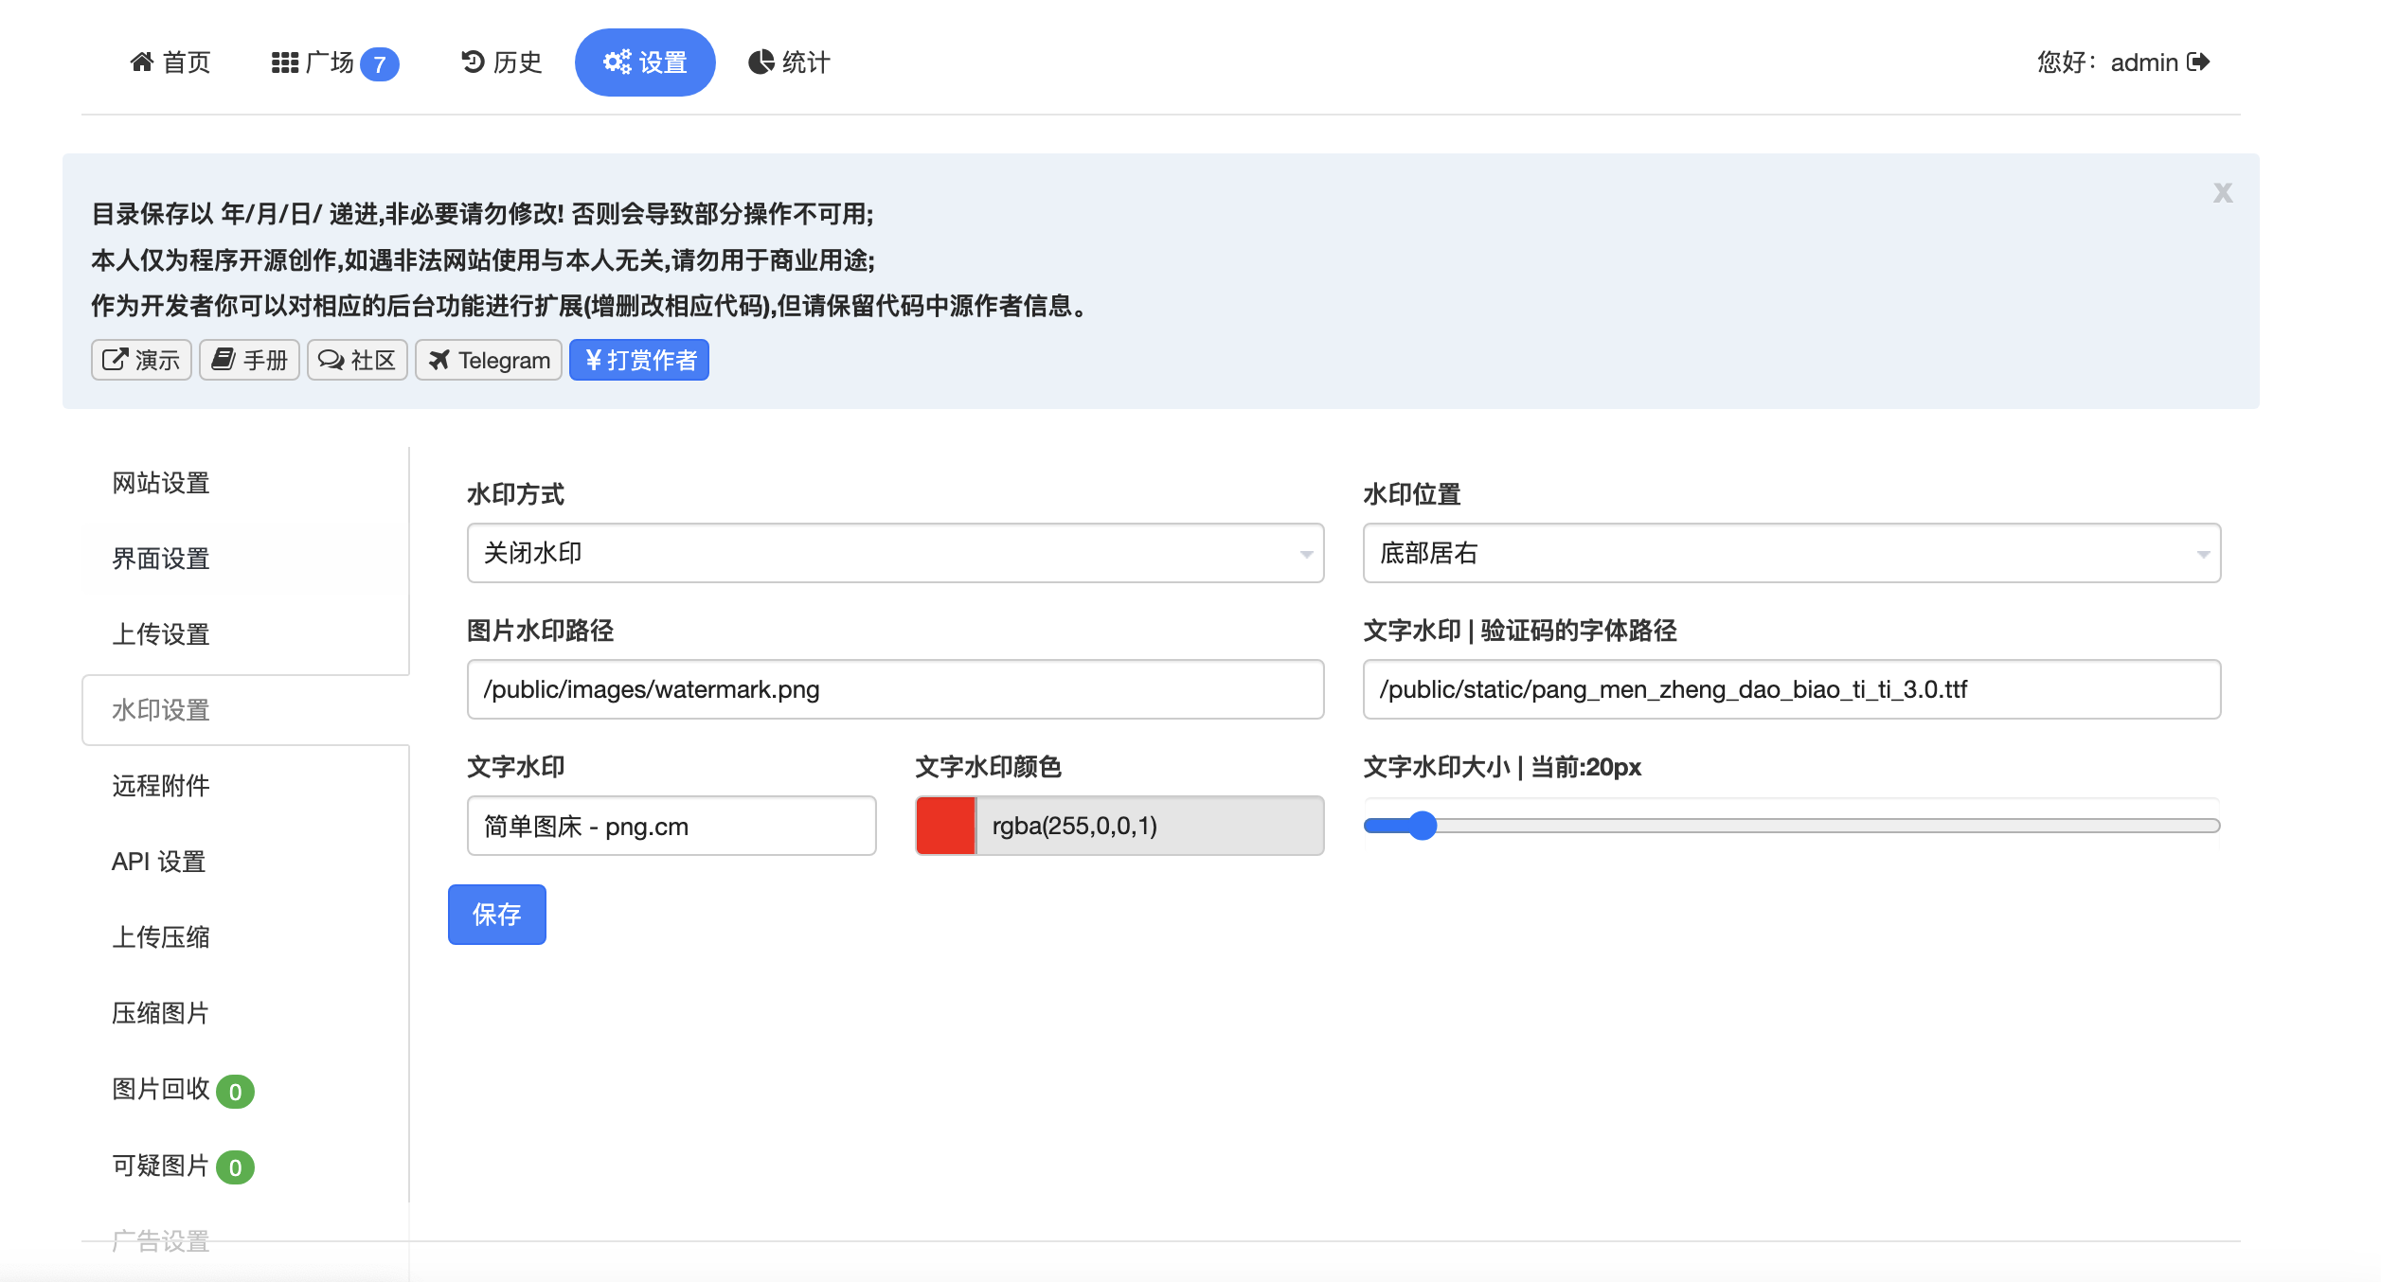Click the font path input field

click(x=1791, y=689)
